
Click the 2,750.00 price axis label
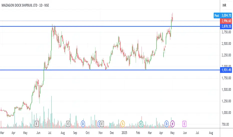click(x=226, y=32)
